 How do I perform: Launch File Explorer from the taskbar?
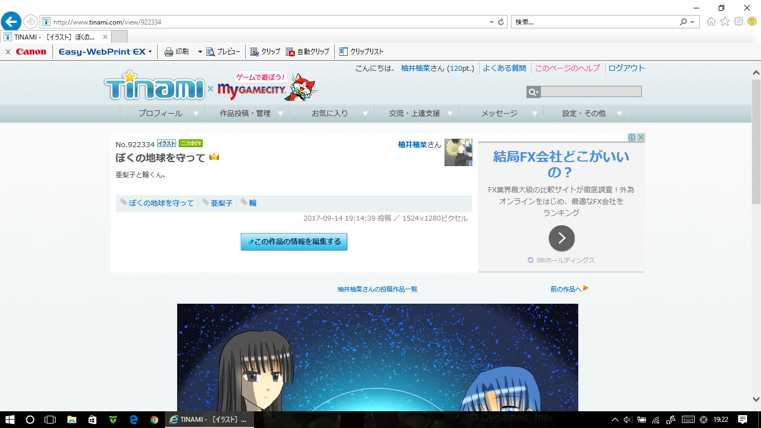click(x=71, y=420)
